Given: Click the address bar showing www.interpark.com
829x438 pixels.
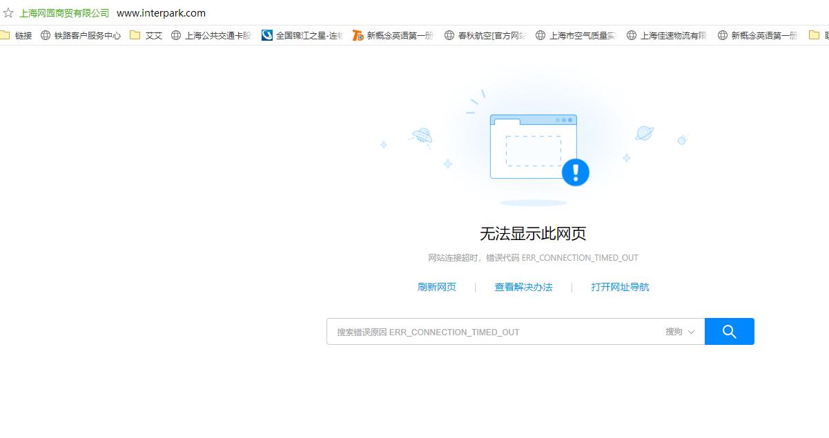Looking at the screenshot, I should click(x=162, y=12).
